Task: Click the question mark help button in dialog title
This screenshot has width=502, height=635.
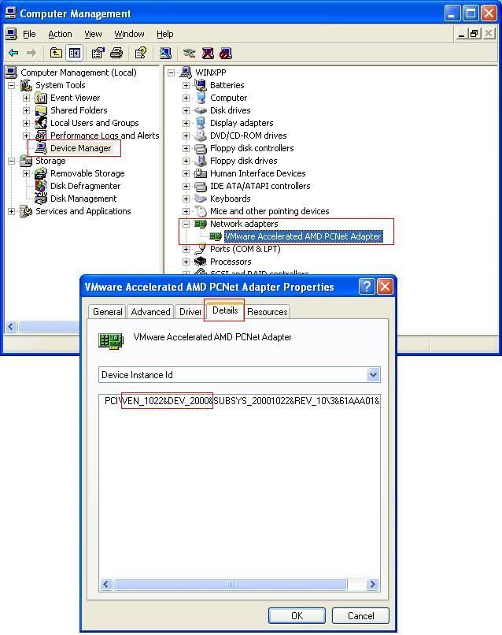Action: click(367, 287)
